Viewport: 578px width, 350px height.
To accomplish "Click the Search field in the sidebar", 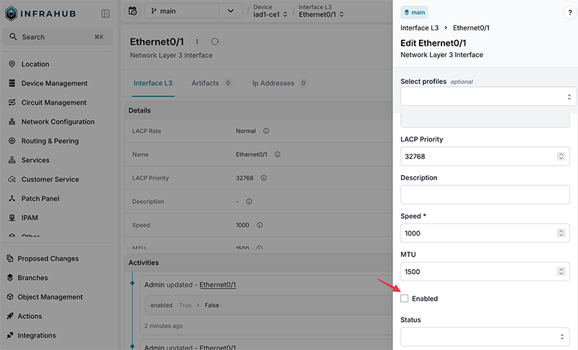I will click(x=58, y=37).
